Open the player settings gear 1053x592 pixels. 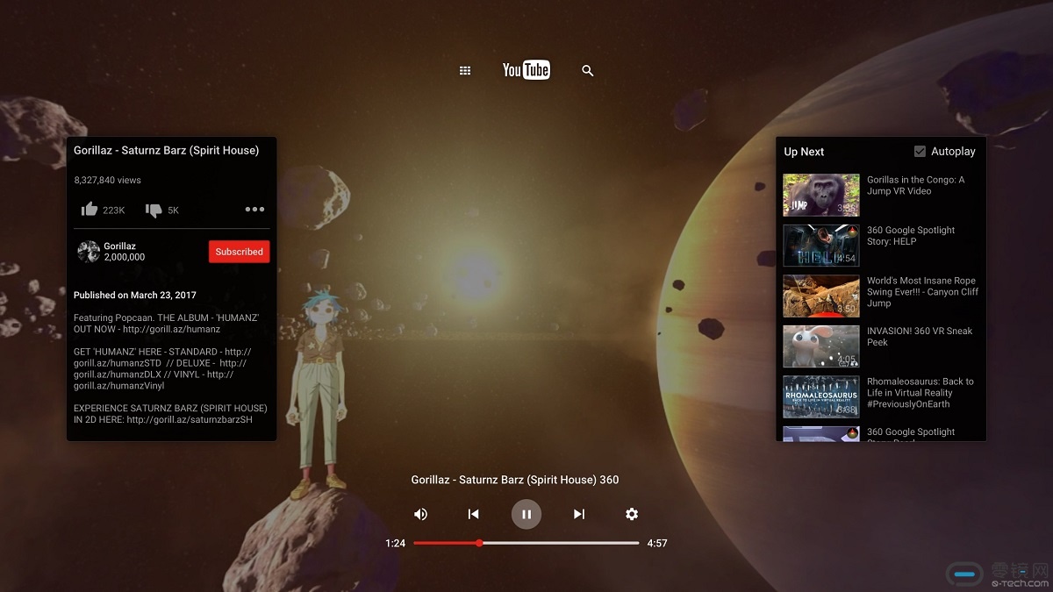click(x=632, y=514)
